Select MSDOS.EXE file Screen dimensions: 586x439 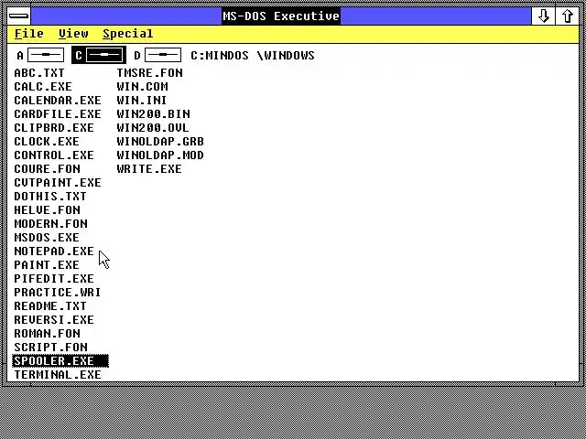point(47,238)
